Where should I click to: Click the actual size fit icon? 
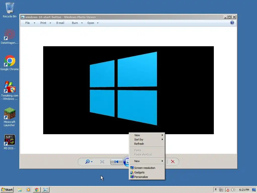coord(102,162)
